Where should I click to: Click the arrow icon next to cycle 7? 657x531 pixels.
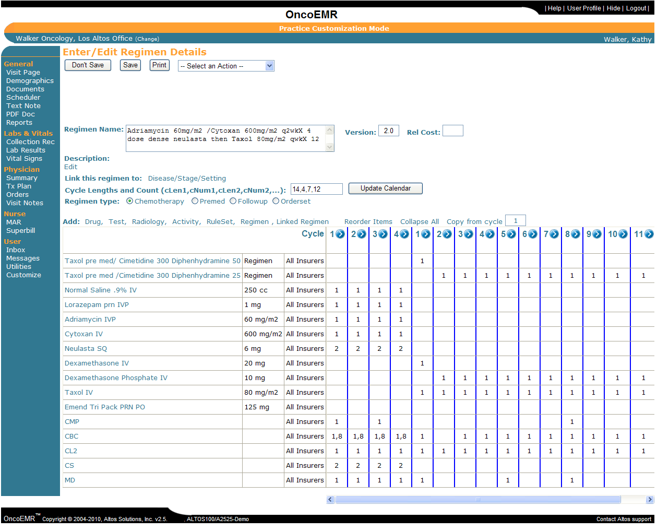click(554, 234)
